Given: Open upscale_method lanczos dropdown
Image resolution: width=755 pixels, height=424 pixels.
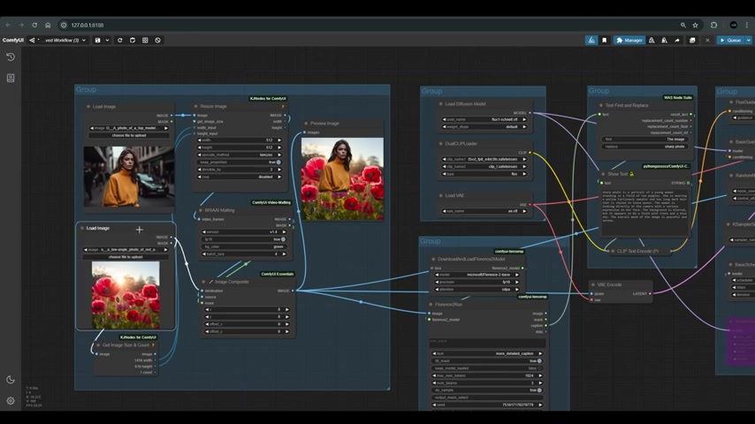Looking at the screenshot, I should (x=239, y=155).
